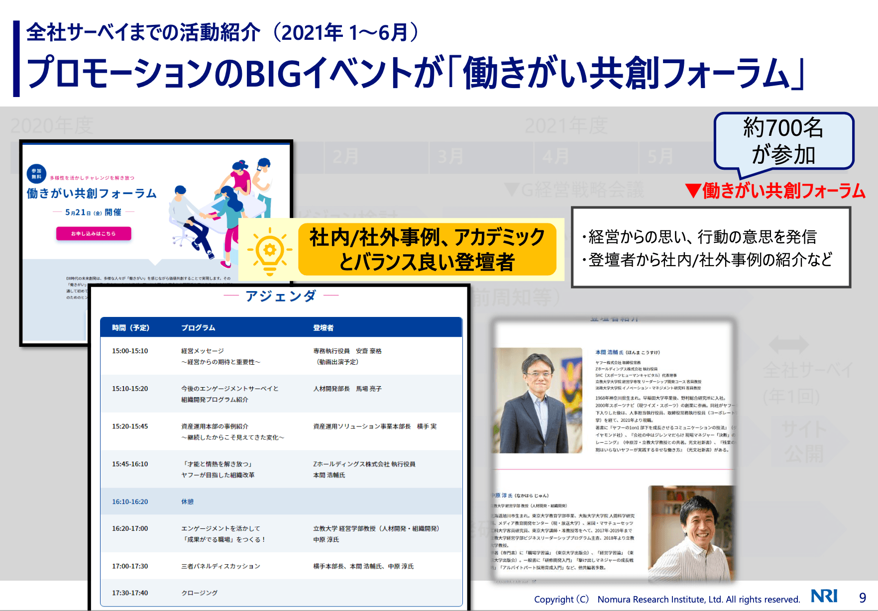Screen dimensions: 878x611
Task: Select the highlighted 16:10-16:20 休憩 row
Action: [x=281, y=502]
